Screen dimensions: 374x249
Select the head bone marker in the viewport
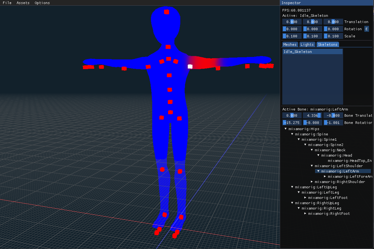pos(166,12)
